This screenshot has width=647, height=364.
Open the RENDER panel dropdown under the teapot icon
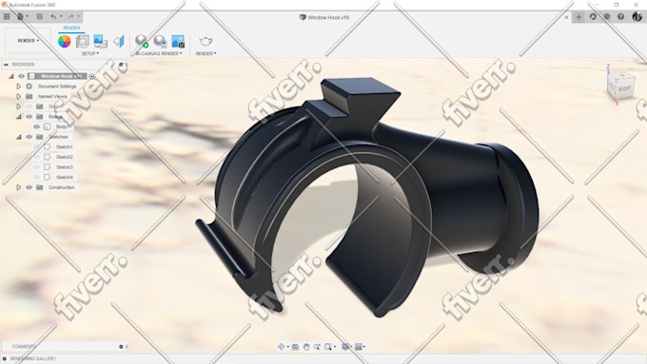[x=206, y=53]
